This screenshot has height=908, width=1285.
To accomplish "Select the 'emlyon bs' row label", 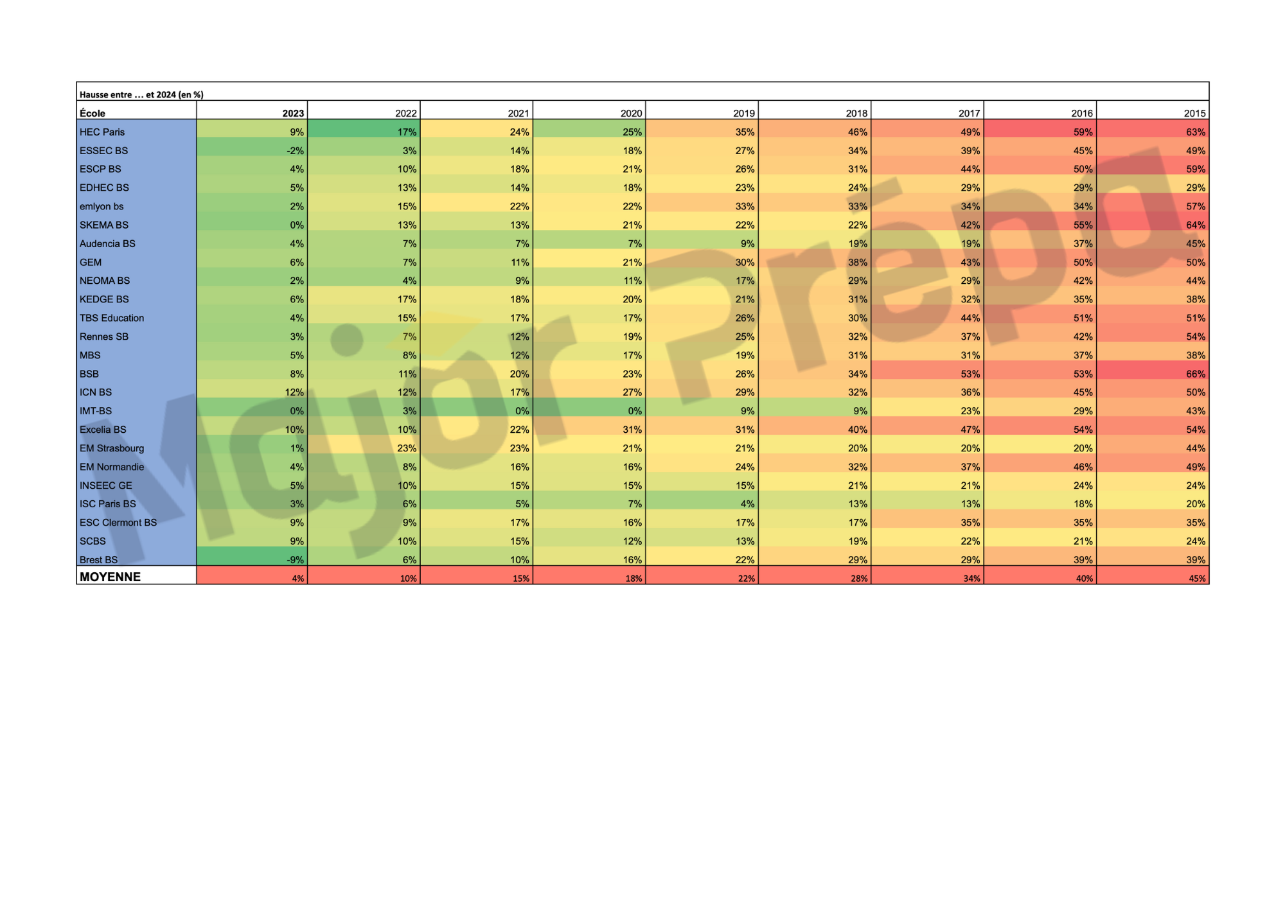I will (102, 206).
